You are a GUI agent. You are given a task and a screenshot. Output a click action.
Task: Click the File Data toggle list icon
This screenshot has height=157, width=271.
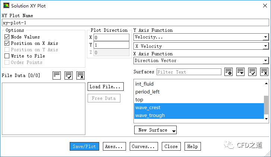pos(57,75)
